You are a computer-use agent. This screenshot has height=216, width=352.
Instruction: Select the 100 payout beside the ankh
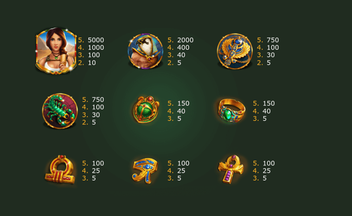(x=269, y=163)
